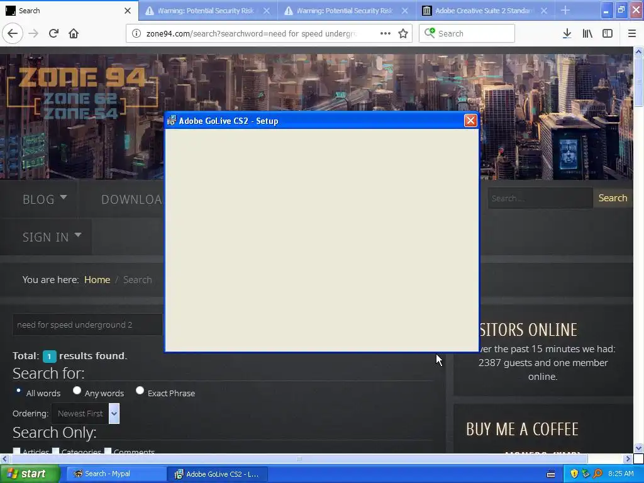
Task: Click the browser toolbar Search box
Action: (467, 33)
